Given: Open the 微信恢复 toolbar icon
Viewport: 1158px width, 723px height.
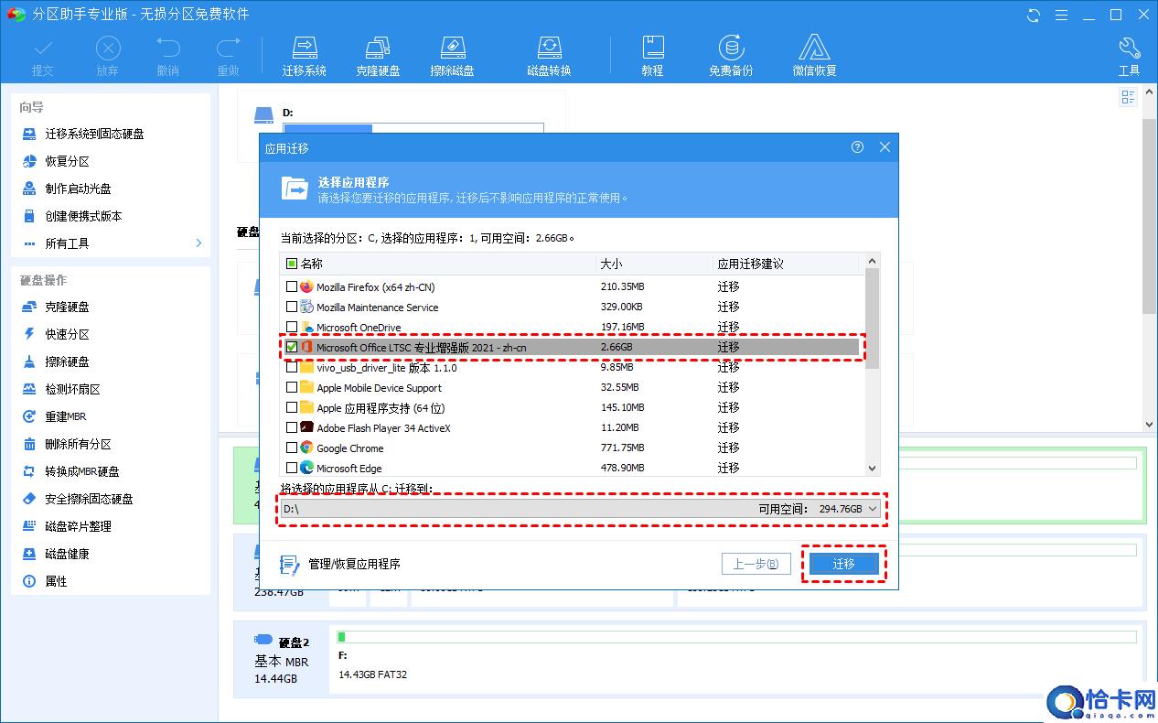Looking at the screenshot, I should click(x=814, y=56).
